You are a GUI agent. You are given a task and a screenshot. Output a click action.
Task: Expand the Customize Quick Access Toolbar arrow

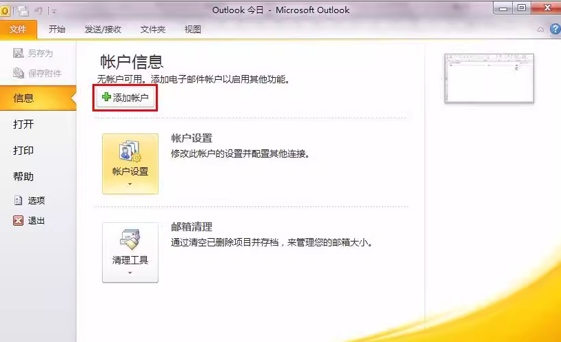click(x=54, y=11)
